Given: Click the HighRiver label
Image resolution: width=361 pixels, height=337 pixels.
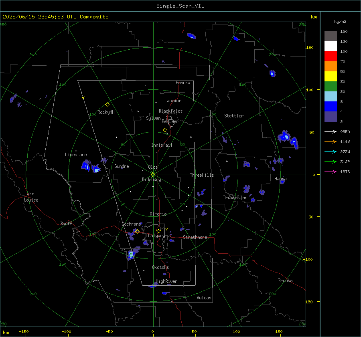Looking at the screenshot, I should [166, 281].
